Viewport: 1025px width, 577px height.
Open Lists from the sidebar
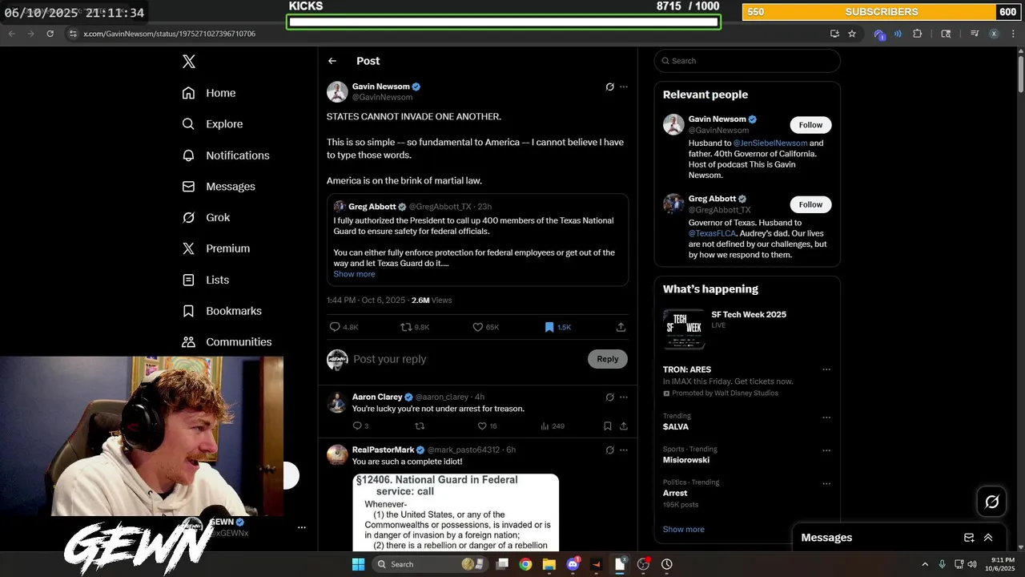pos(206,280)
